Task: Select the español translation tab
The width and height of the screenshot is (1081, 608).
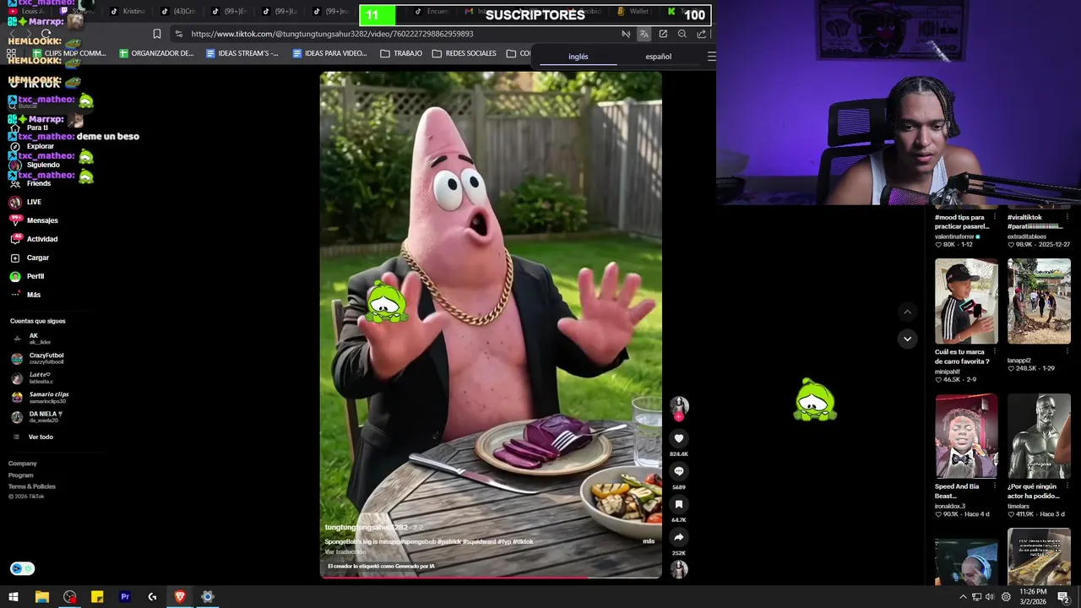Action: 659,57
